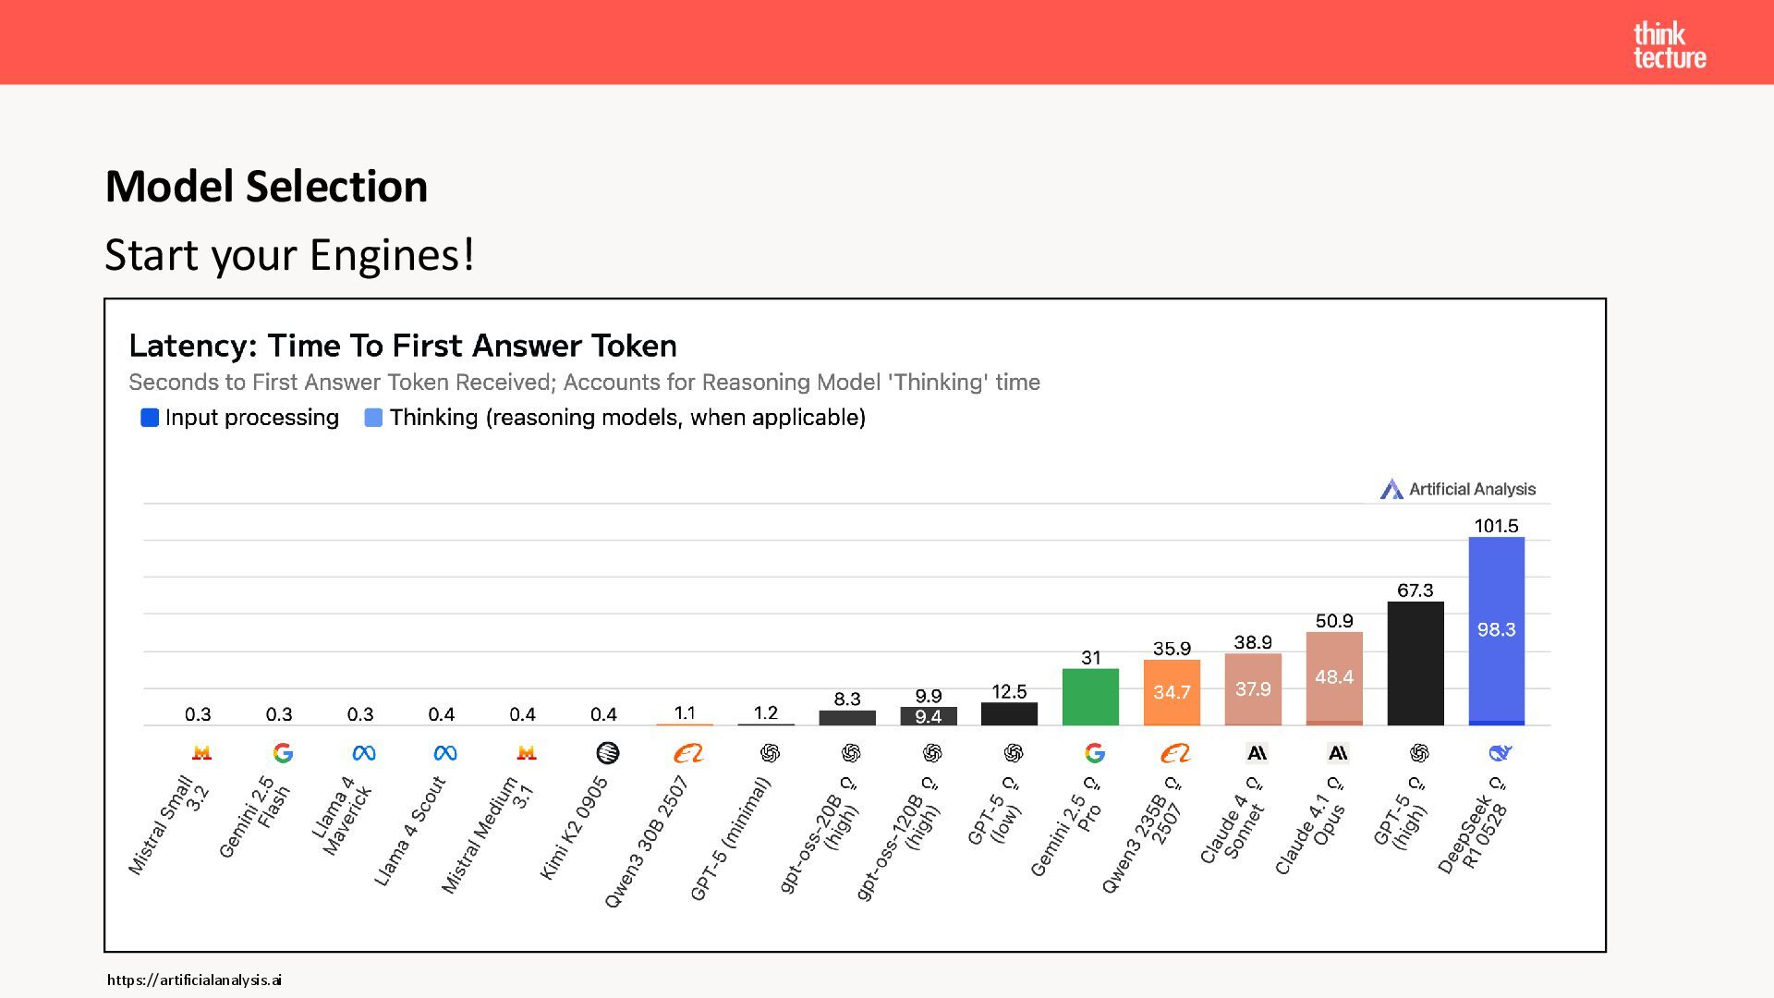Click the Artificial Analysis watermark logo
The width and height of the screenshot is (1774, 998).
(1458, 489)
